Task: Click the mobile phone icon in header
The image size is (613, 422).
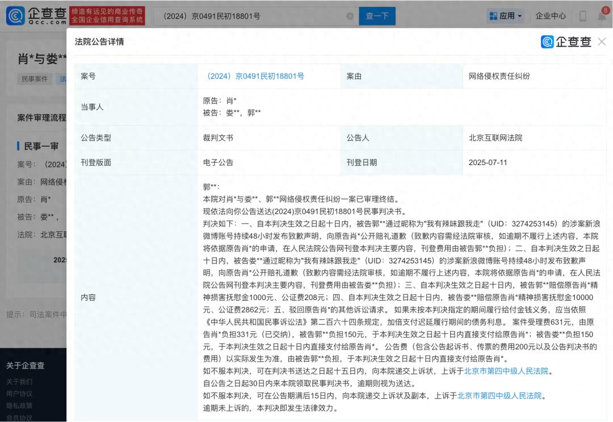Action: [x=582, y=16]
